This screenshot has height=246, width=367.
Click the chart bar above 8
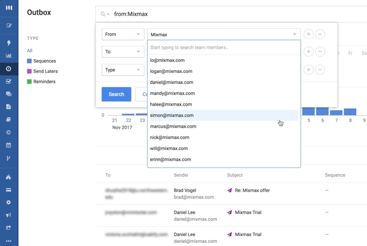point(350,112)
